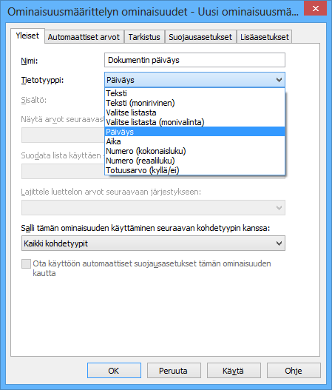This screenshot has height=390, width=332.
Task: Select Teksti from the data type list
Action: point(194,93)
